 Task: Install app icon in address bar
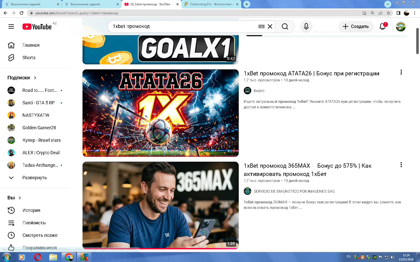coord(364,13)
